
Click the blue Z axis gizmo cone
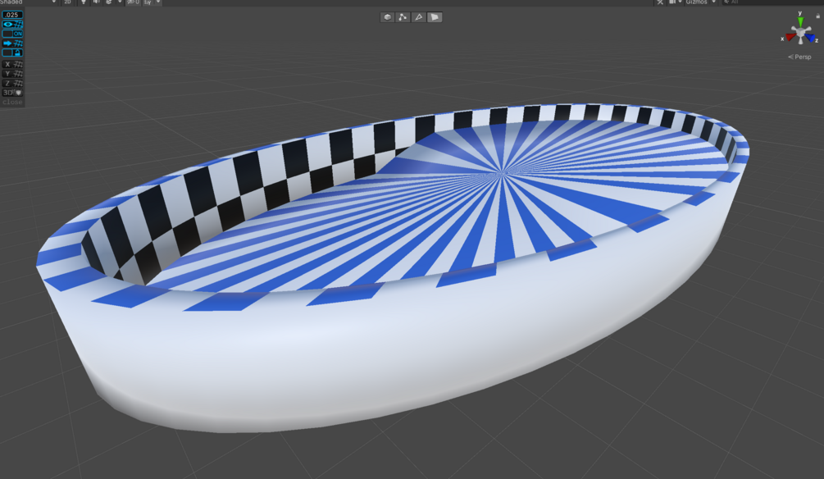point(810,38)
